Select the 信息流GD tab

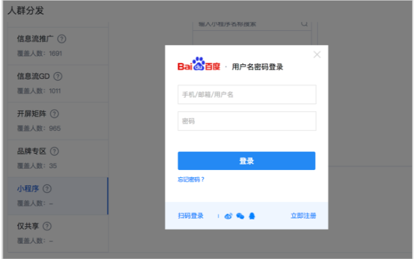58,84
